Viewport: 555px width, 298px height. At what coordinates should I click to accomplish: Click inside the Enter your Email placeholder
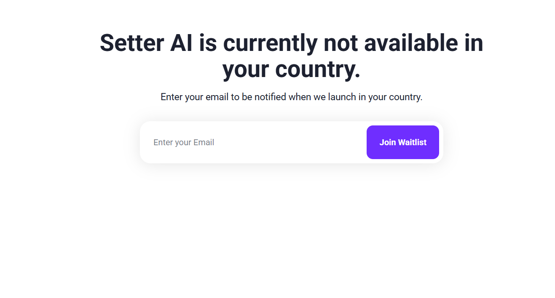click(184, 142)
